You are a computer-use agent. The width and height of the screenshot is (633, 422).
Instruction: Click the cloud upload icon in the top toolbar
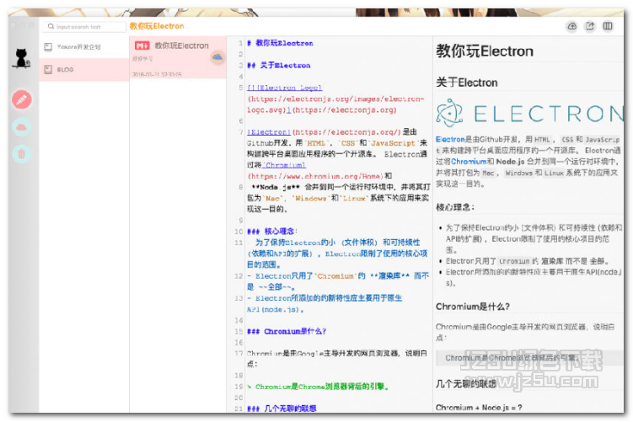tap(571, 26)
